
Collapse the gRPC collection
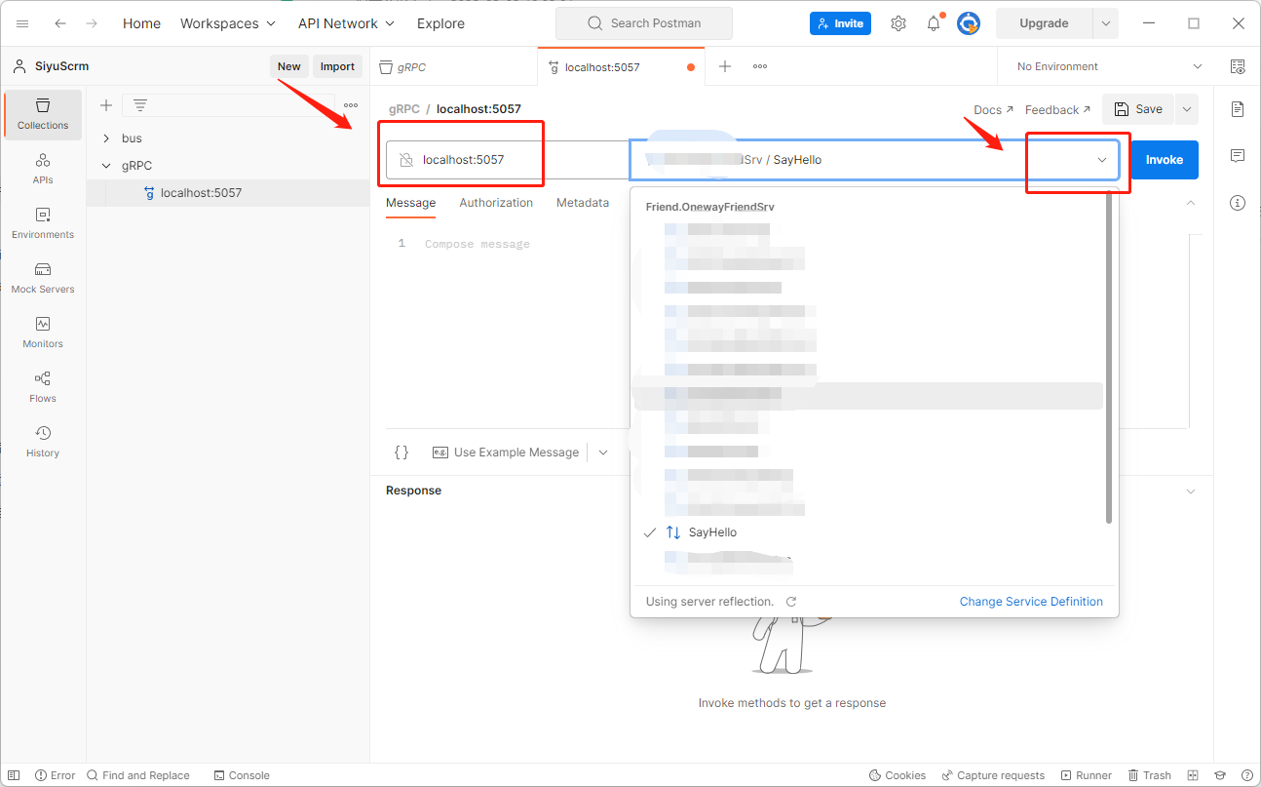click(x=106, y=166)
